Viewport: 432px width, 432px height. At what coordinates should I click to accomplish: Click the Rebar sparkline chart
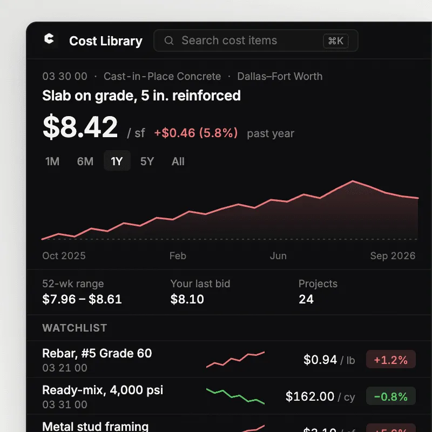(x=235, y=360)
